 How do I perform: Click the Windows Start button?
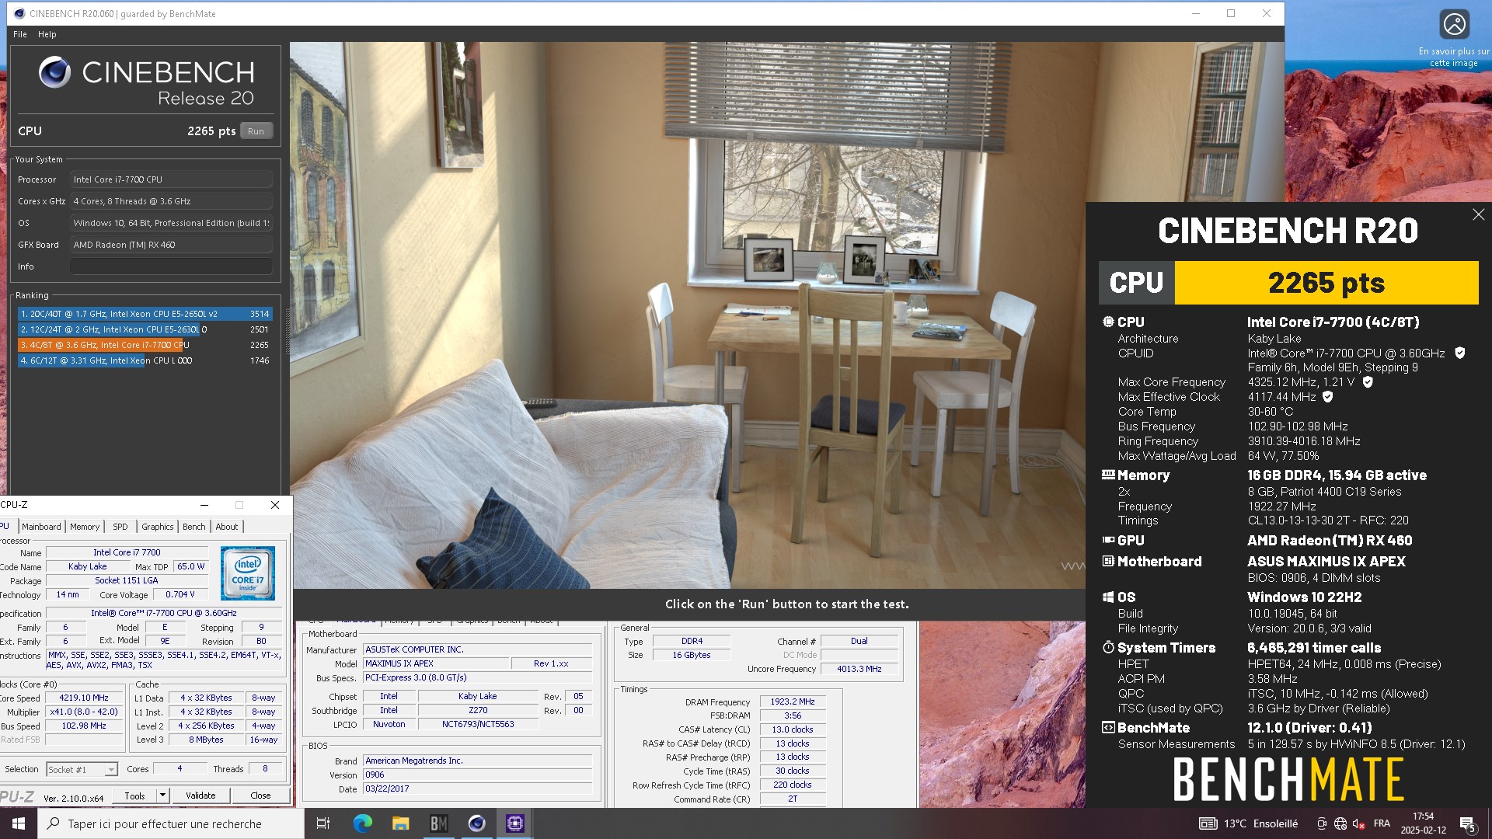click(19, 823)
